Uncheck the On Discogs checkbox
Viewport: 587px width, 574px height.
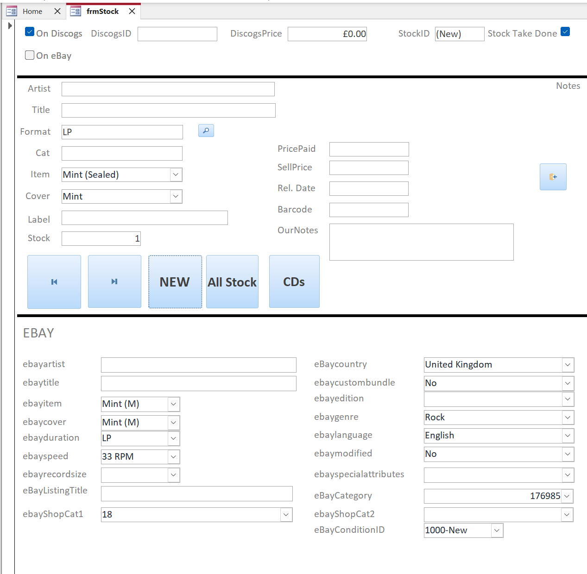tap(30, 32)
